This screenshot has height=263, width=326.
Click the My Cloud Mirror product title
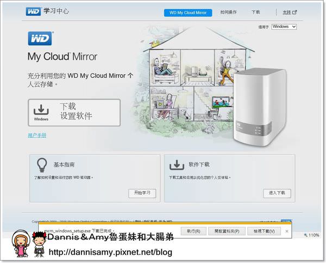(x=62, y=57)
